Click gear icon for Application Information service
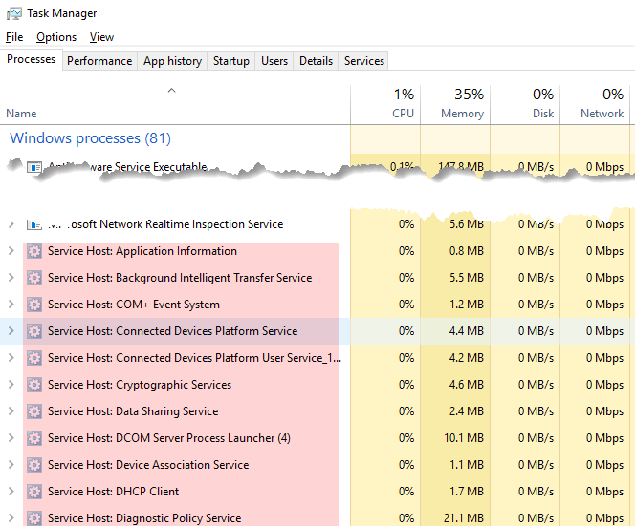The width and height of the screenshot is (635, 526). (x=34, y=251)
